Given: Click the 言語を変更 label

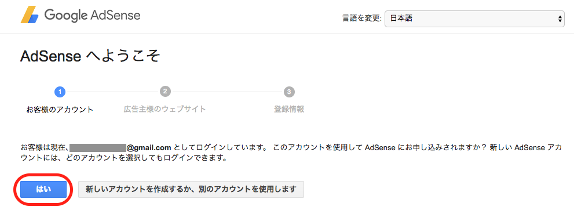Looking at the screenshot, I should click(363, 19).
